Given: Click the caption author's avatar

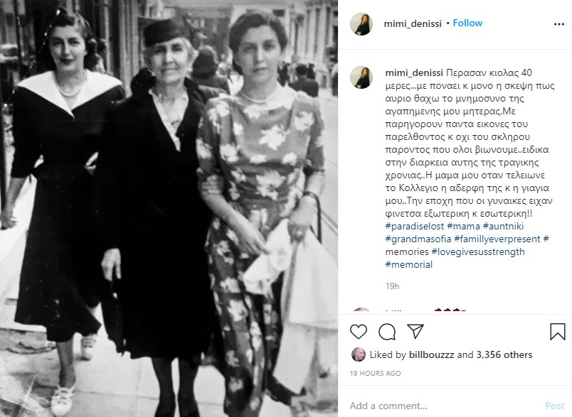Looking at the screenshot, I should click(361, 77).
